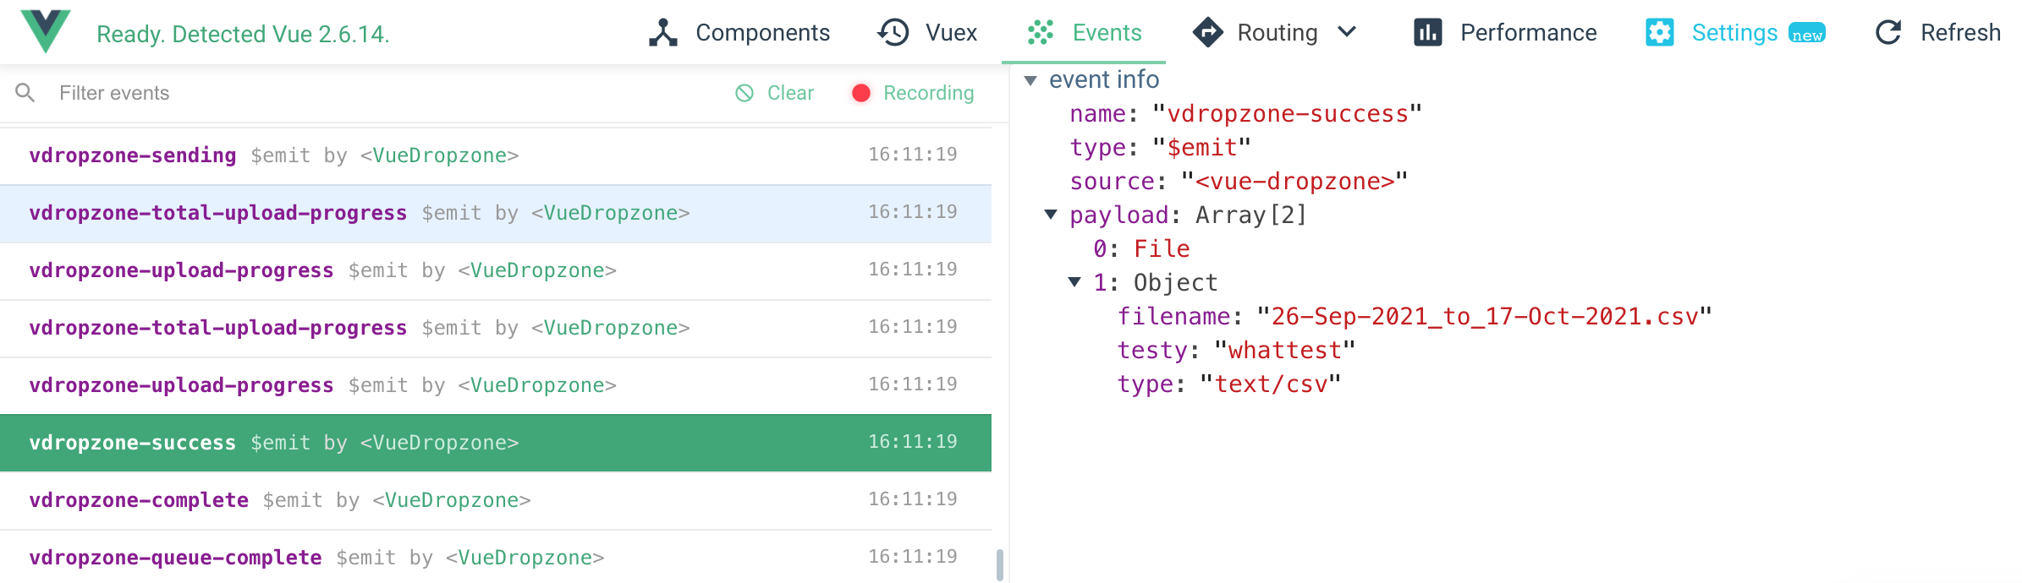
Task: Click the Refresh button label
Action: pos(1960,33)
